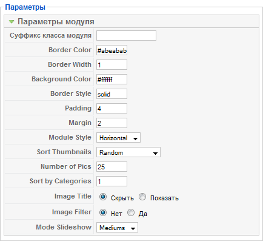Click the Image Filter label
263x241 pixels.
(72, 212)
